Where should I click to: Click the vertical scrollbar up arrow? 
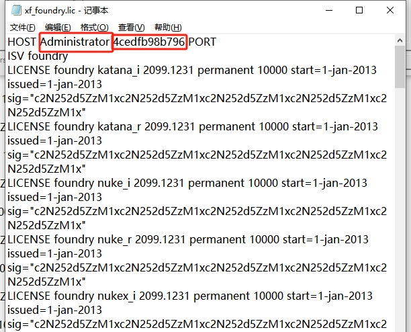400,40
